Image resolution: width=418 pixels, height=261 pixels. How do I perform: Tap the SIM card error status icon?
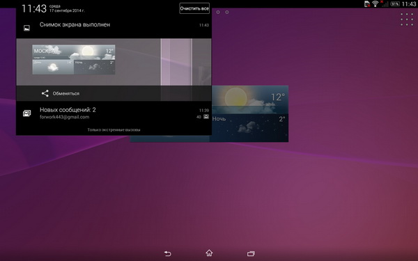367,3
